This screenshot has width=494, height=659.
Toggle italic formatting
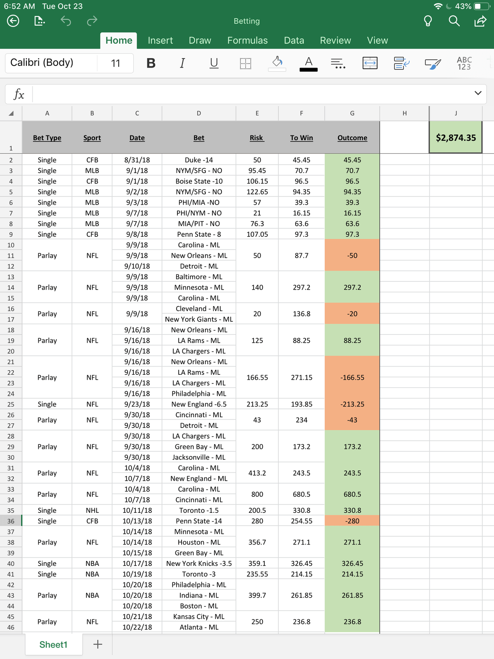(x=182, y=63)
